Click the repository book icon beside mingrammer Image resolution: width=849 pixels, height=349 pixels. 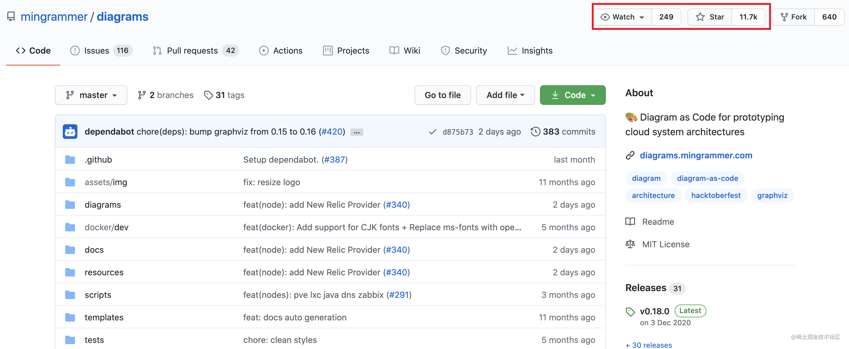(11, 16)
